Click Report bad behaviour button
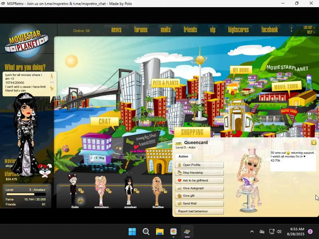This screenshot has width=319, height=239. (x=199, y=211)
